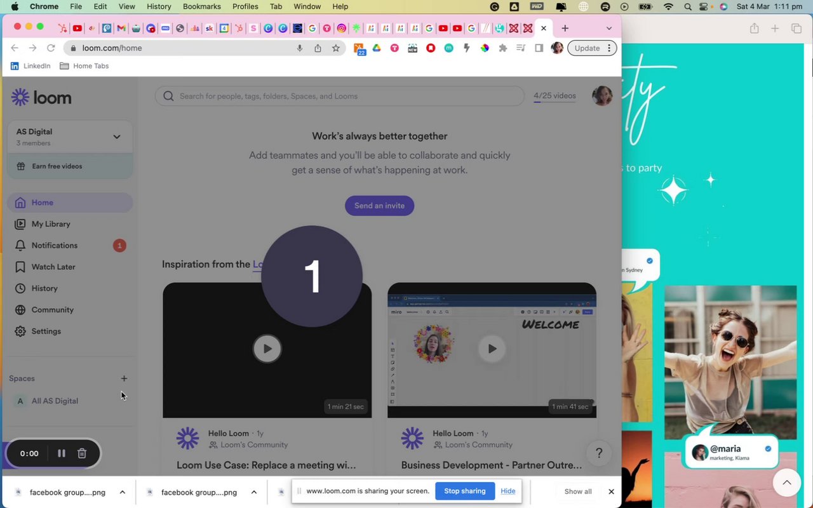The height and width of the screenshot is (508, 813).
Task: Click Send an invite button
Action: click(379, 206)
